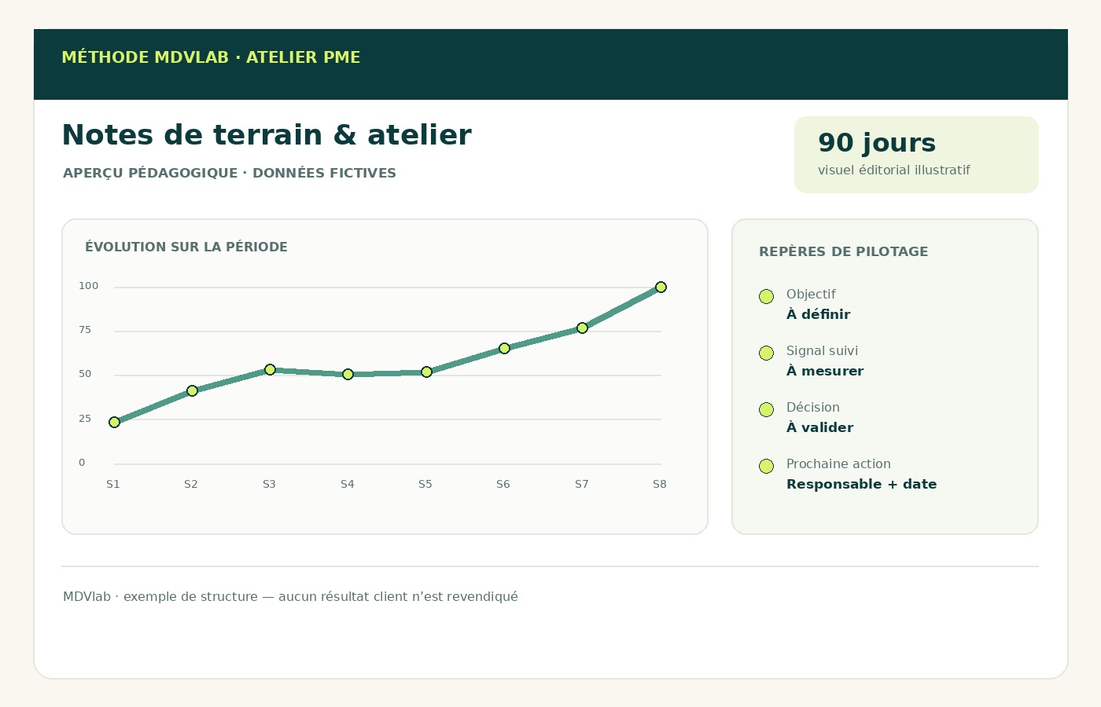Select the S2 x-axis label

[191, 484]
